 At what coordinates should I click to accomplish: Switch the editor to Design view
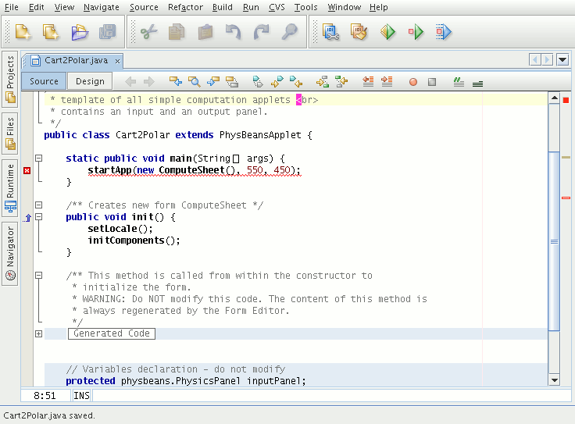90,81
